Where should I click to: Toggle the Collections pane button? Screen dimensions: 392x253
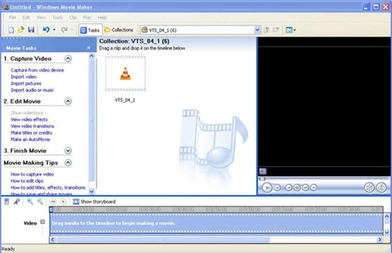point(119,30)
